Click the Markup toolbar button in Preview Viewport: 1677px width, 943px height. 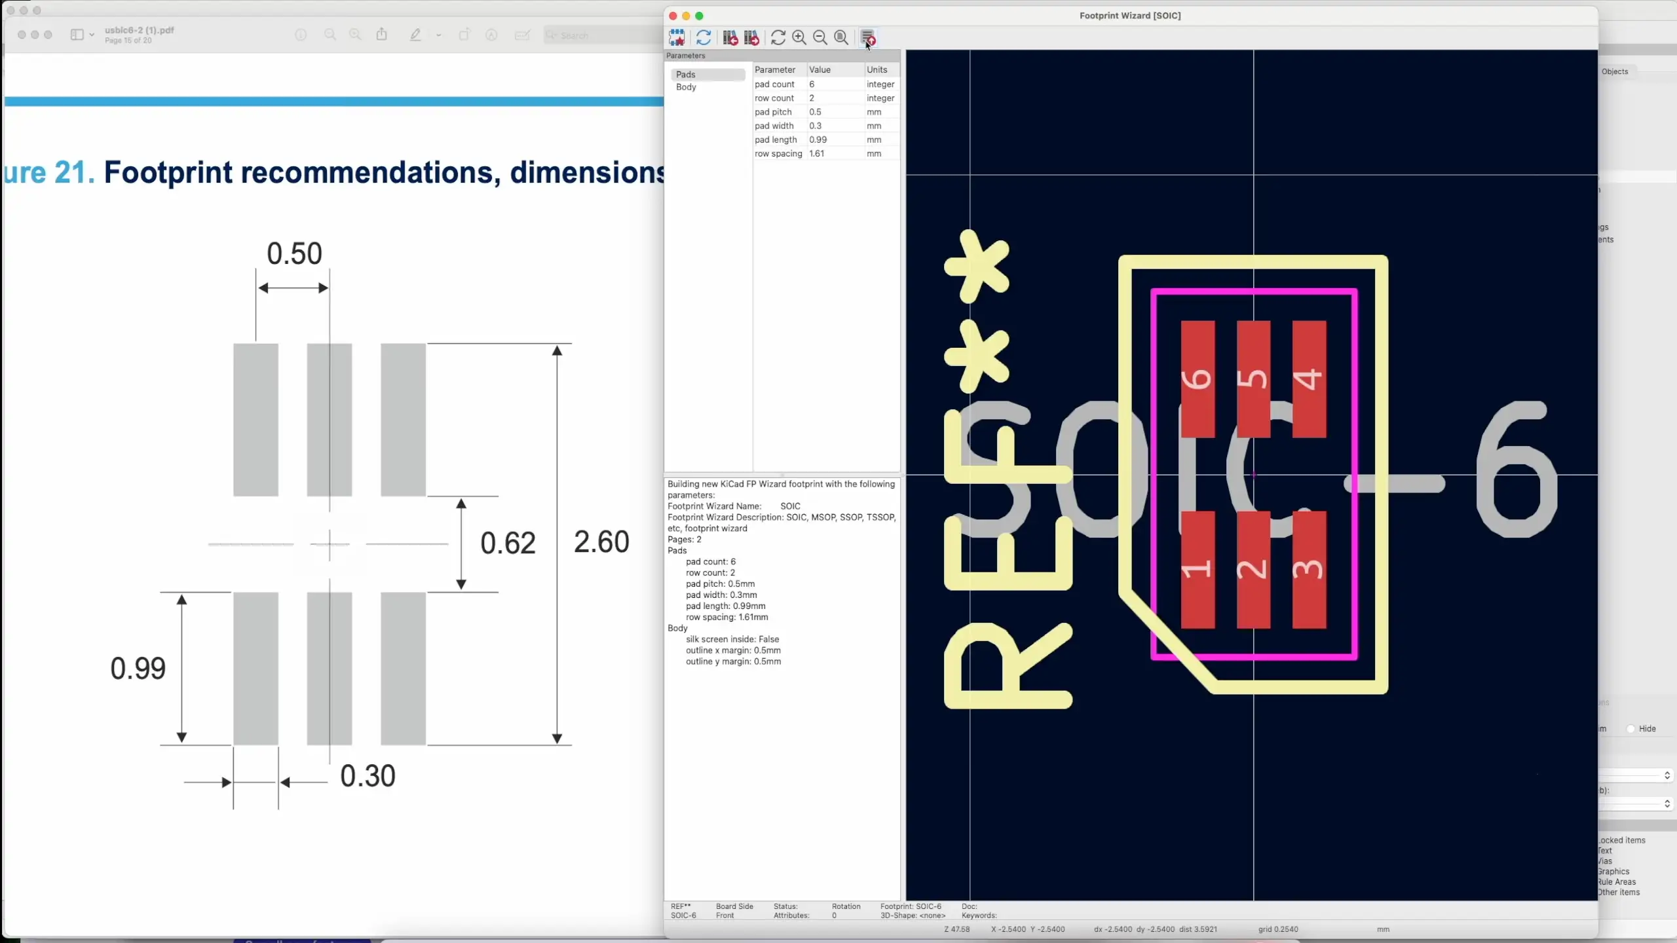click(522, 35)
